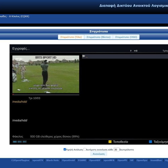Open the OpenPli link
168x168 pixels.
coord(122,160)
